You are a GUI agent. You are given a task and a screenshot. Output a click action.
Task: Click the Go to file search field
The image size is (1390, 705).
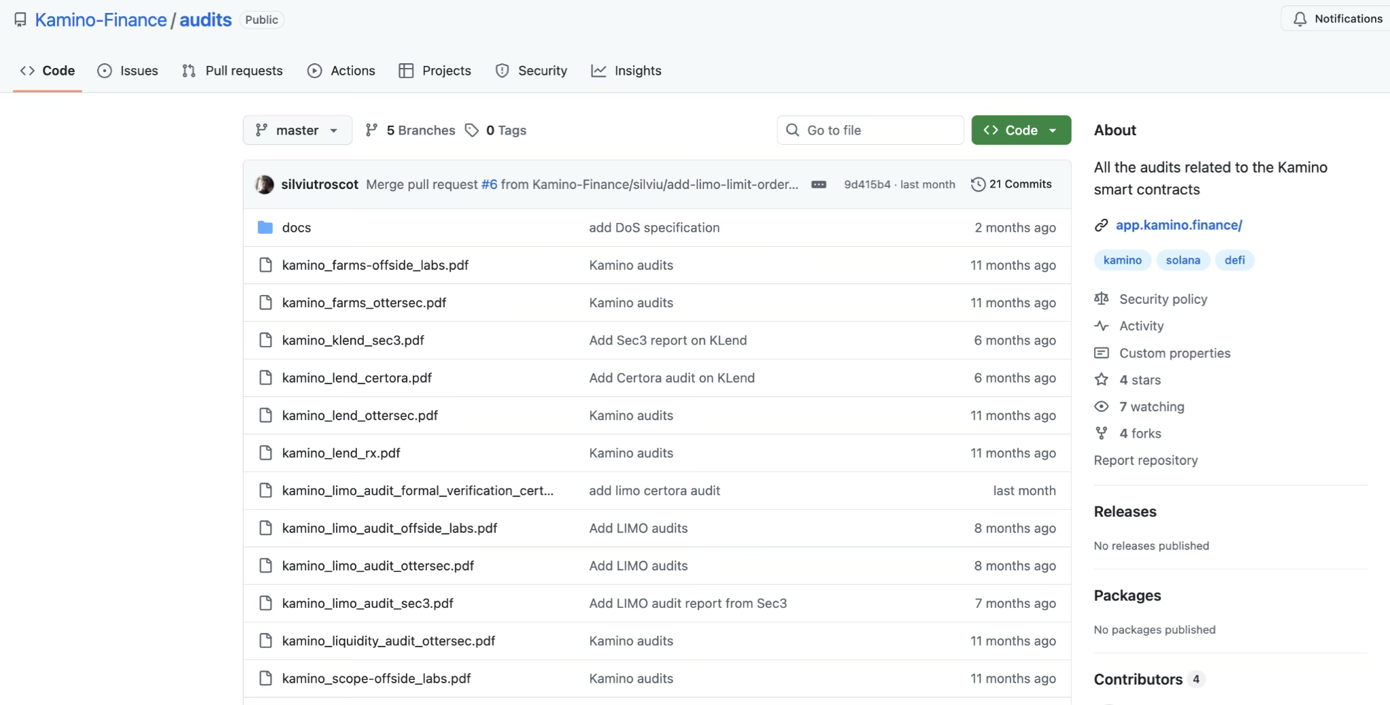(x=870, y=130)
